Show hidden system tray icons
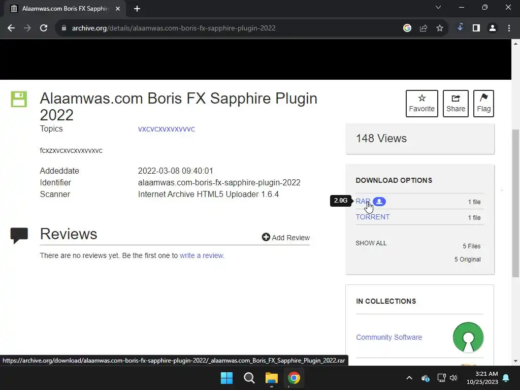Image resolution: width=520 pixels, height=390 pixels. click(409, 378)
